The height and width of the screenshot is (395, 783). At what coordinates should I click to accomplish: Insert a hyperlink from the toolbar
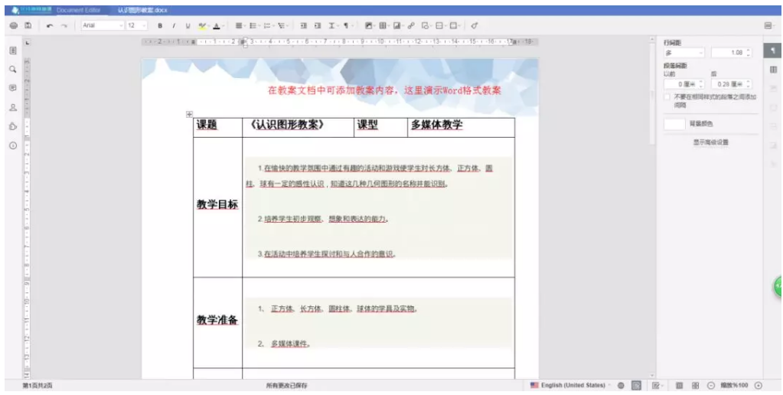[x=411, y=25]
